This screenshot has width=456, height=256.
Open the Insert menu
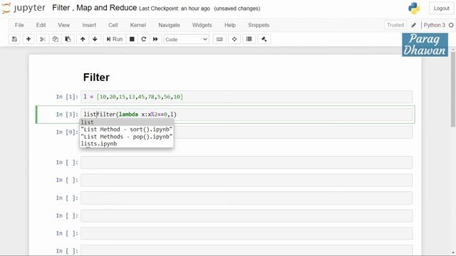pos(89,25)
